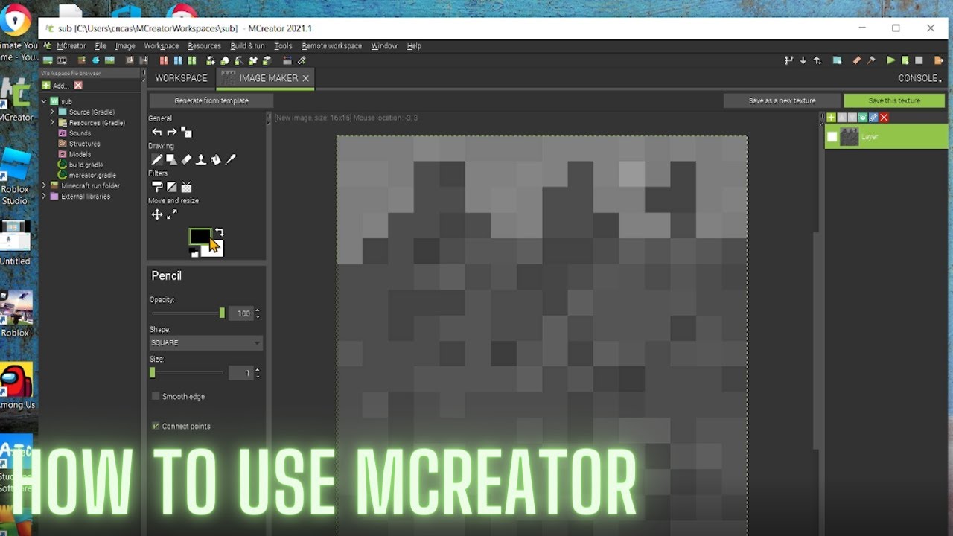Click the green Run client play icon

[x=891, y=60]
